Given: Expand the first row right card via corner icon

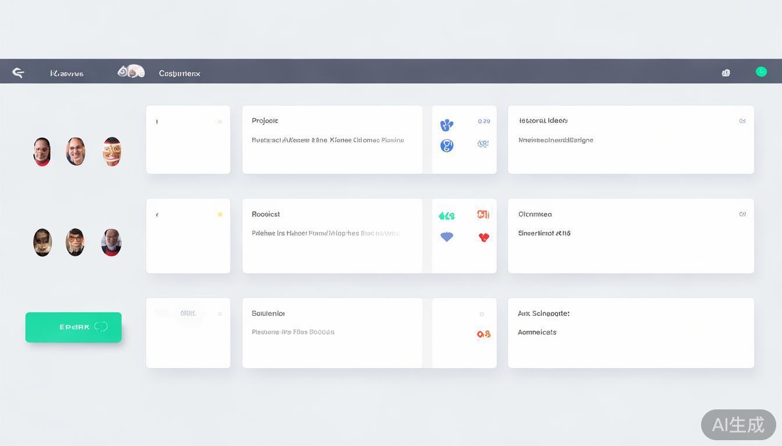Looking at the screenshot, I should click(x=742, y=121).
